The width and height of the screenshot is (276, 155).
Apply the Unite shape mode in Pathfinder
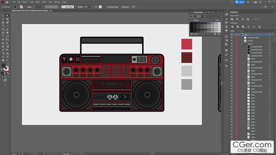[x=232, y=19]
